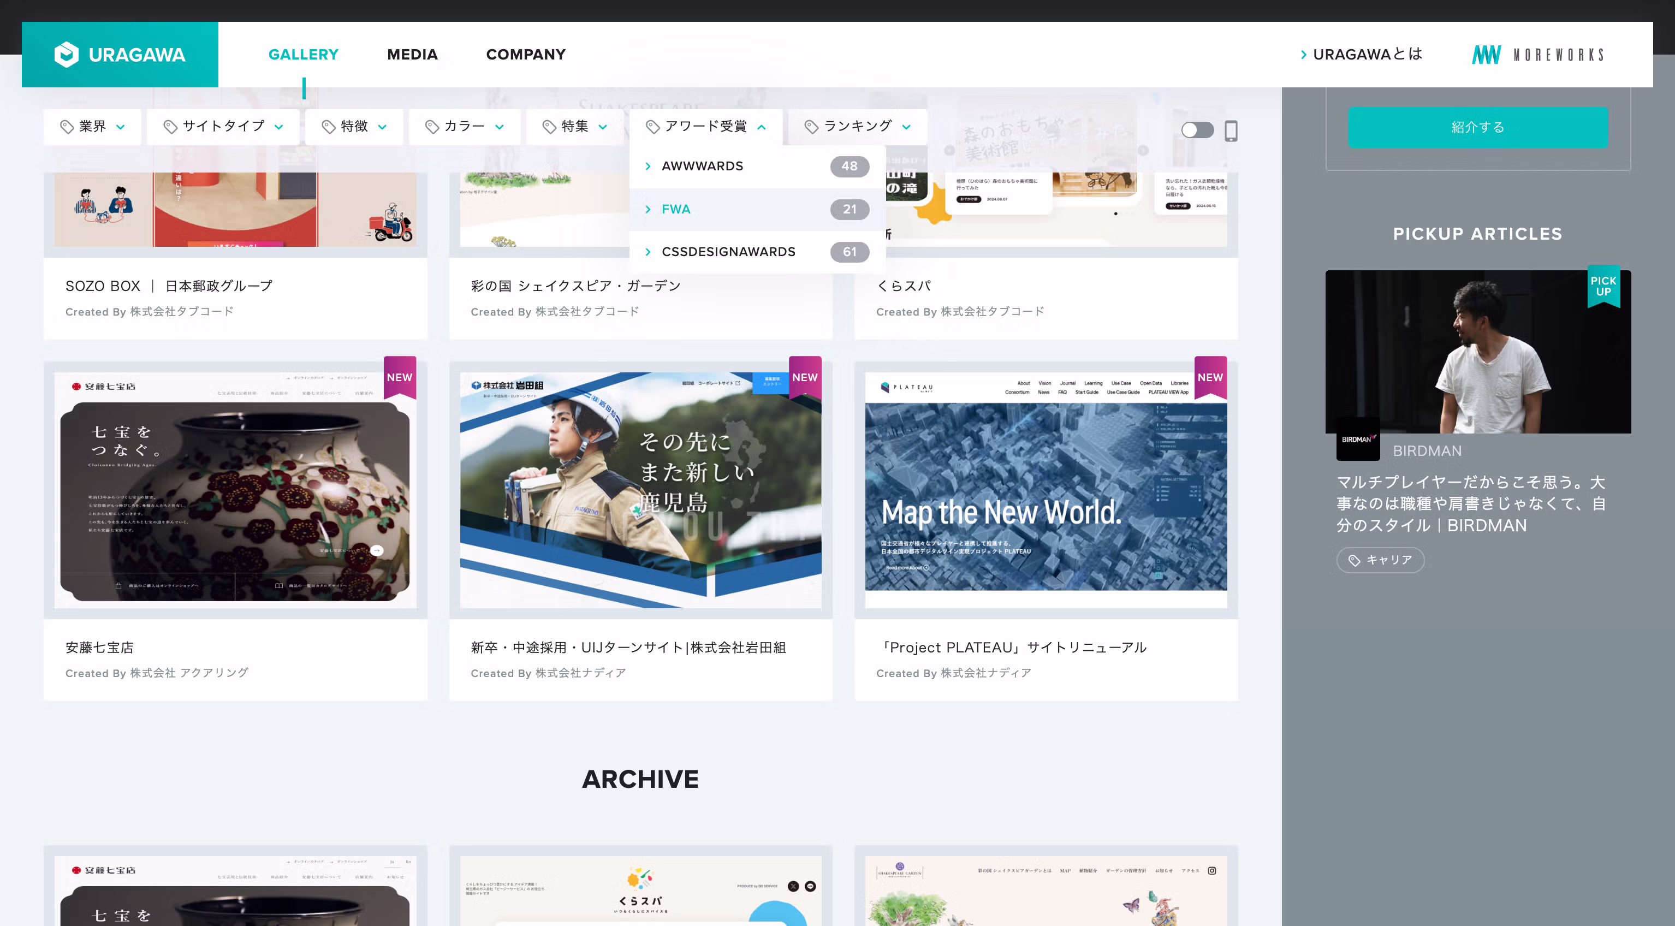Open the Project PLATEAU thumbnail
Screen dimensions: 1675x926
tap(1046, 490)
